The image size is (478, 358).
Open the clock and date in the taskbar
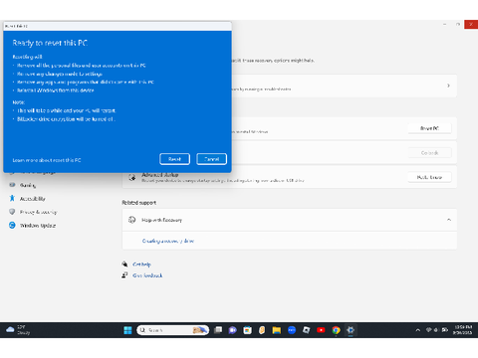tap(463, 330)
